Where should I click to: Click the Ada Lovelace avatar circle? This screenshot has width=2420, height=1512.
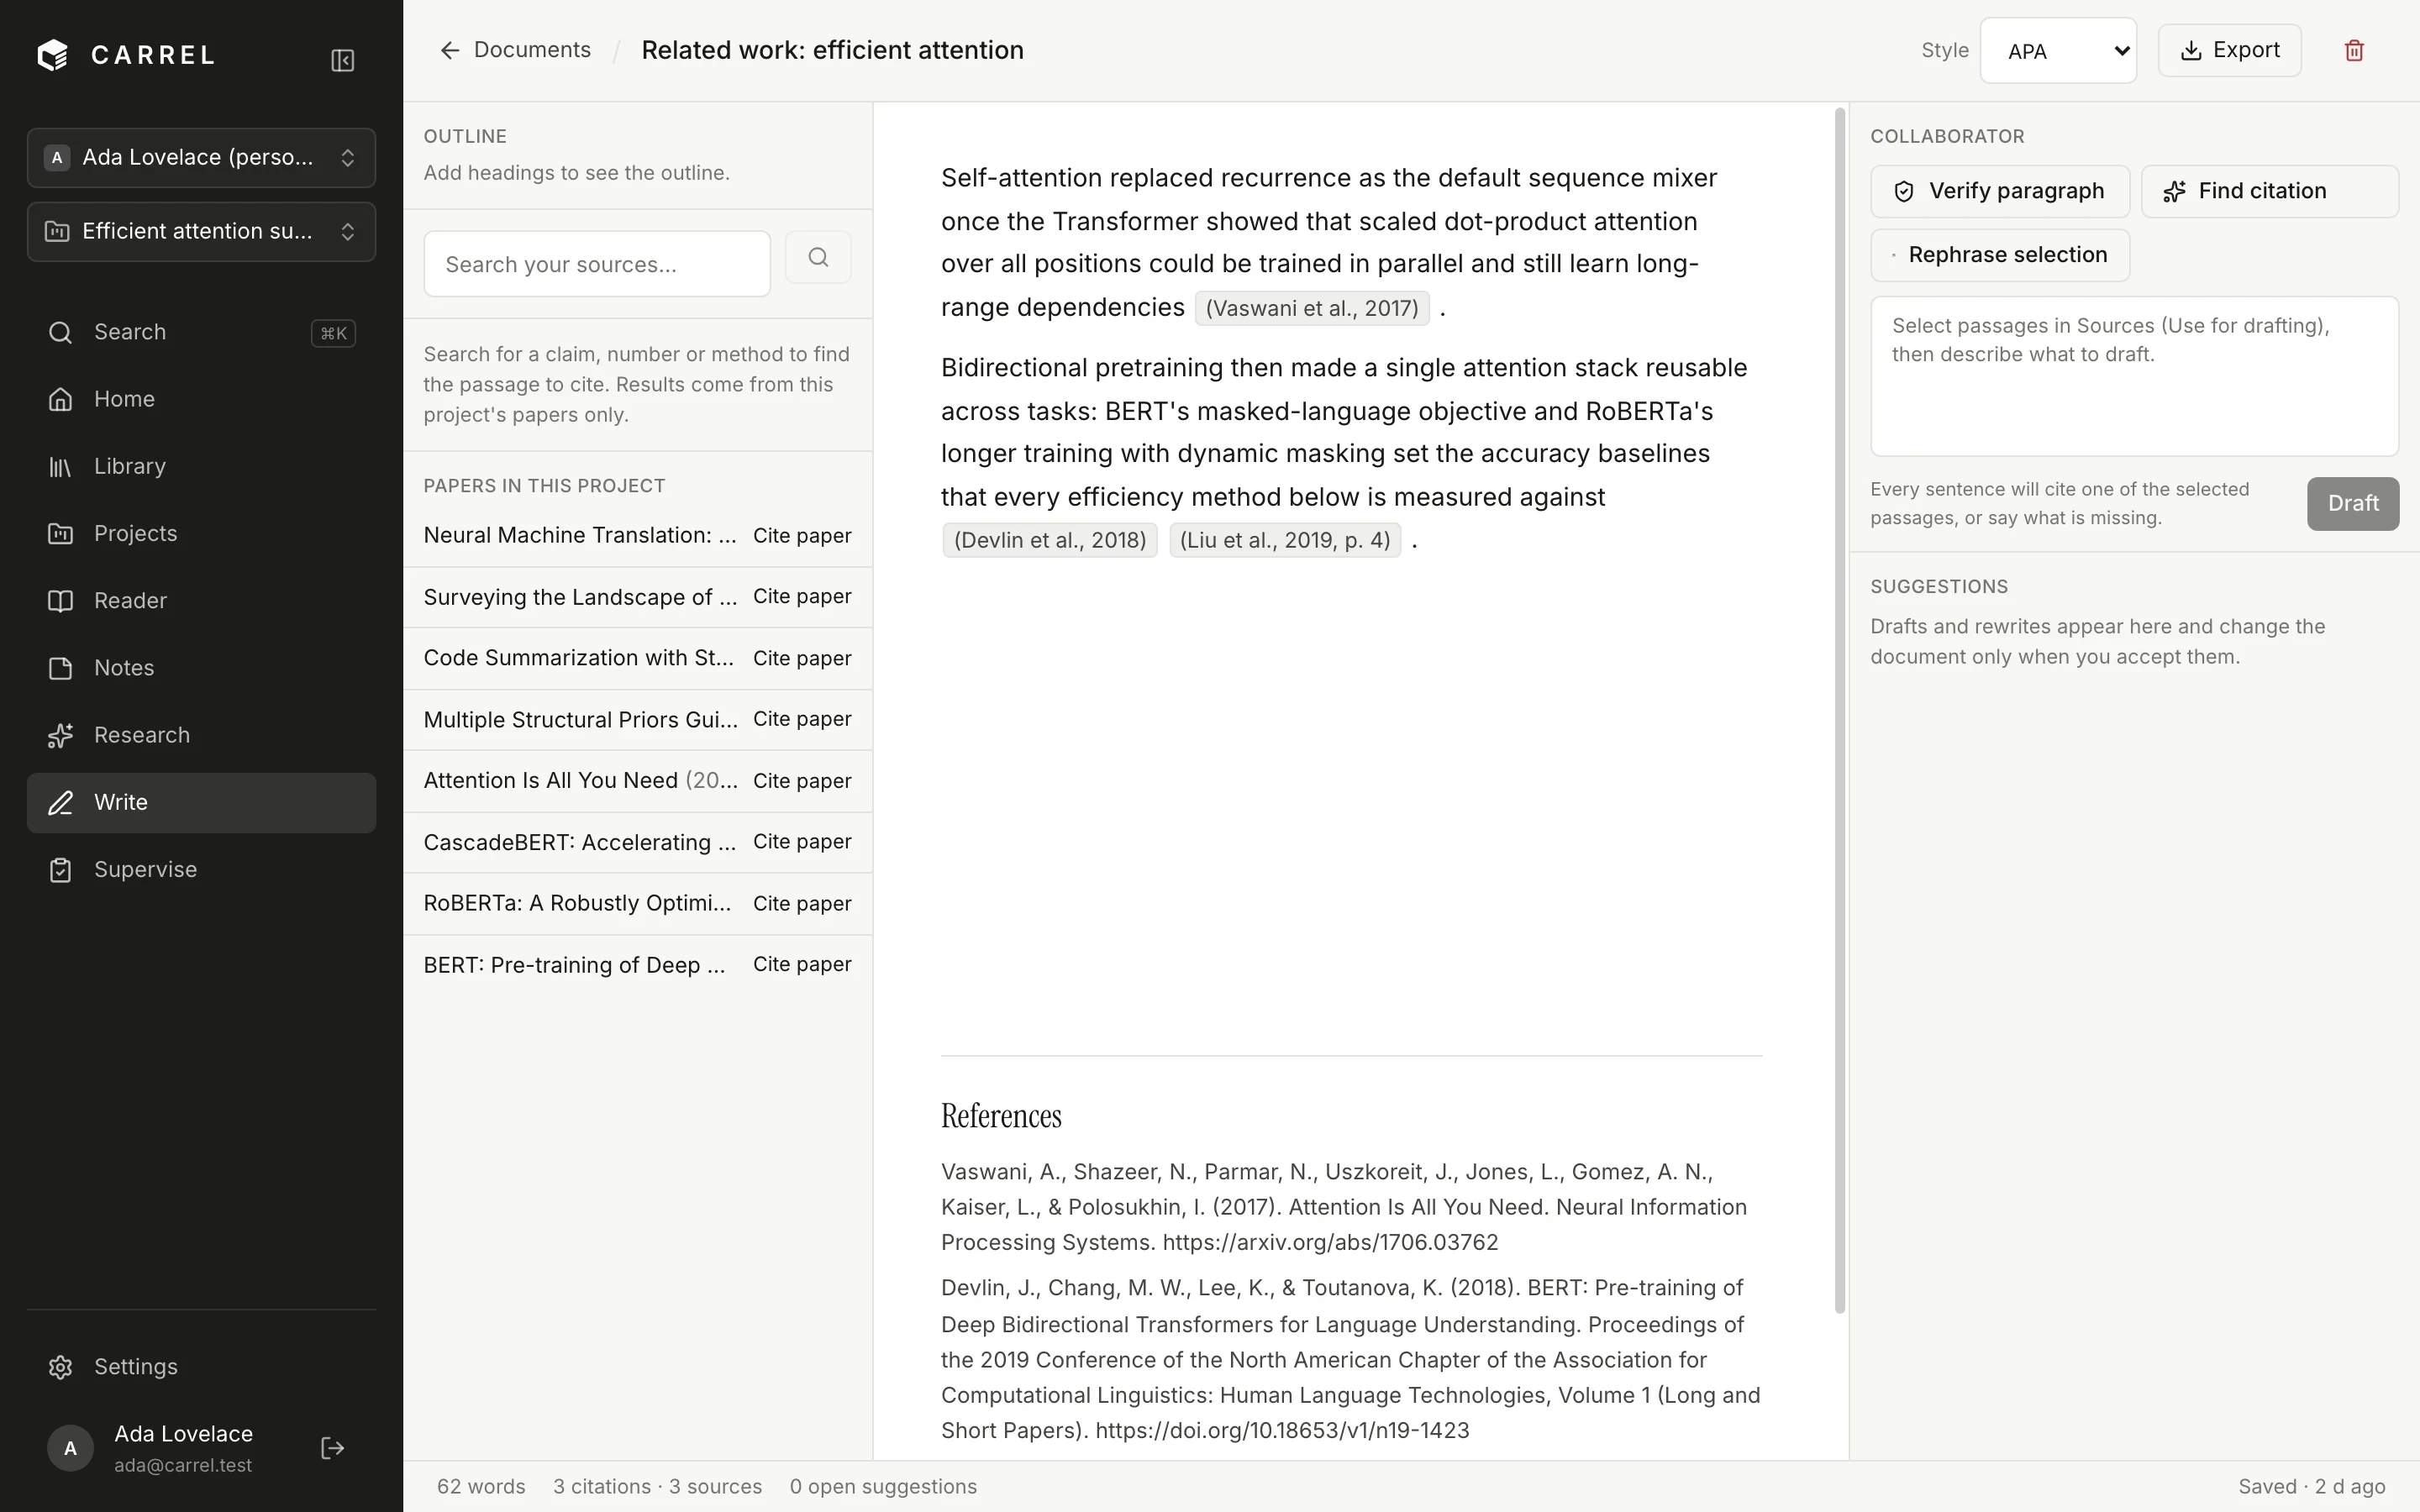tap(70, 1448)
